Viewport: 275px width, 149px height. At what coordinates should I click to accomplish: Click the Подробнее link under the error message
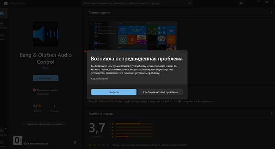point(43,94)
